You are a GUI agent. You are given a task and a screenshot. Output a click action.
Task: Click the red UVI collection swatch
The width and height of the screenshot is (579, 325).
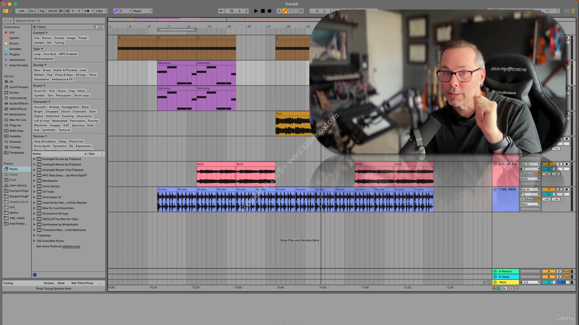tap(6, 32)
